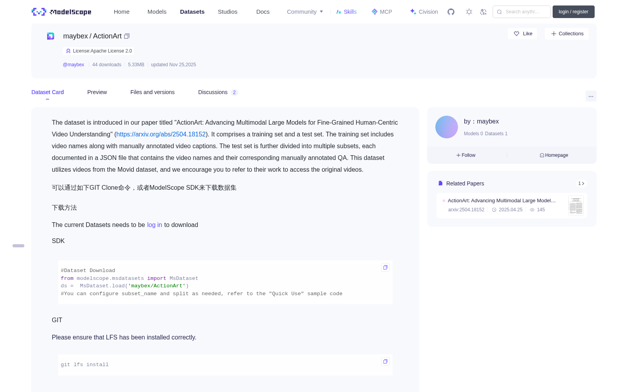
Task: Switch language with the translate icon
Action: click(x=483, y=12)
